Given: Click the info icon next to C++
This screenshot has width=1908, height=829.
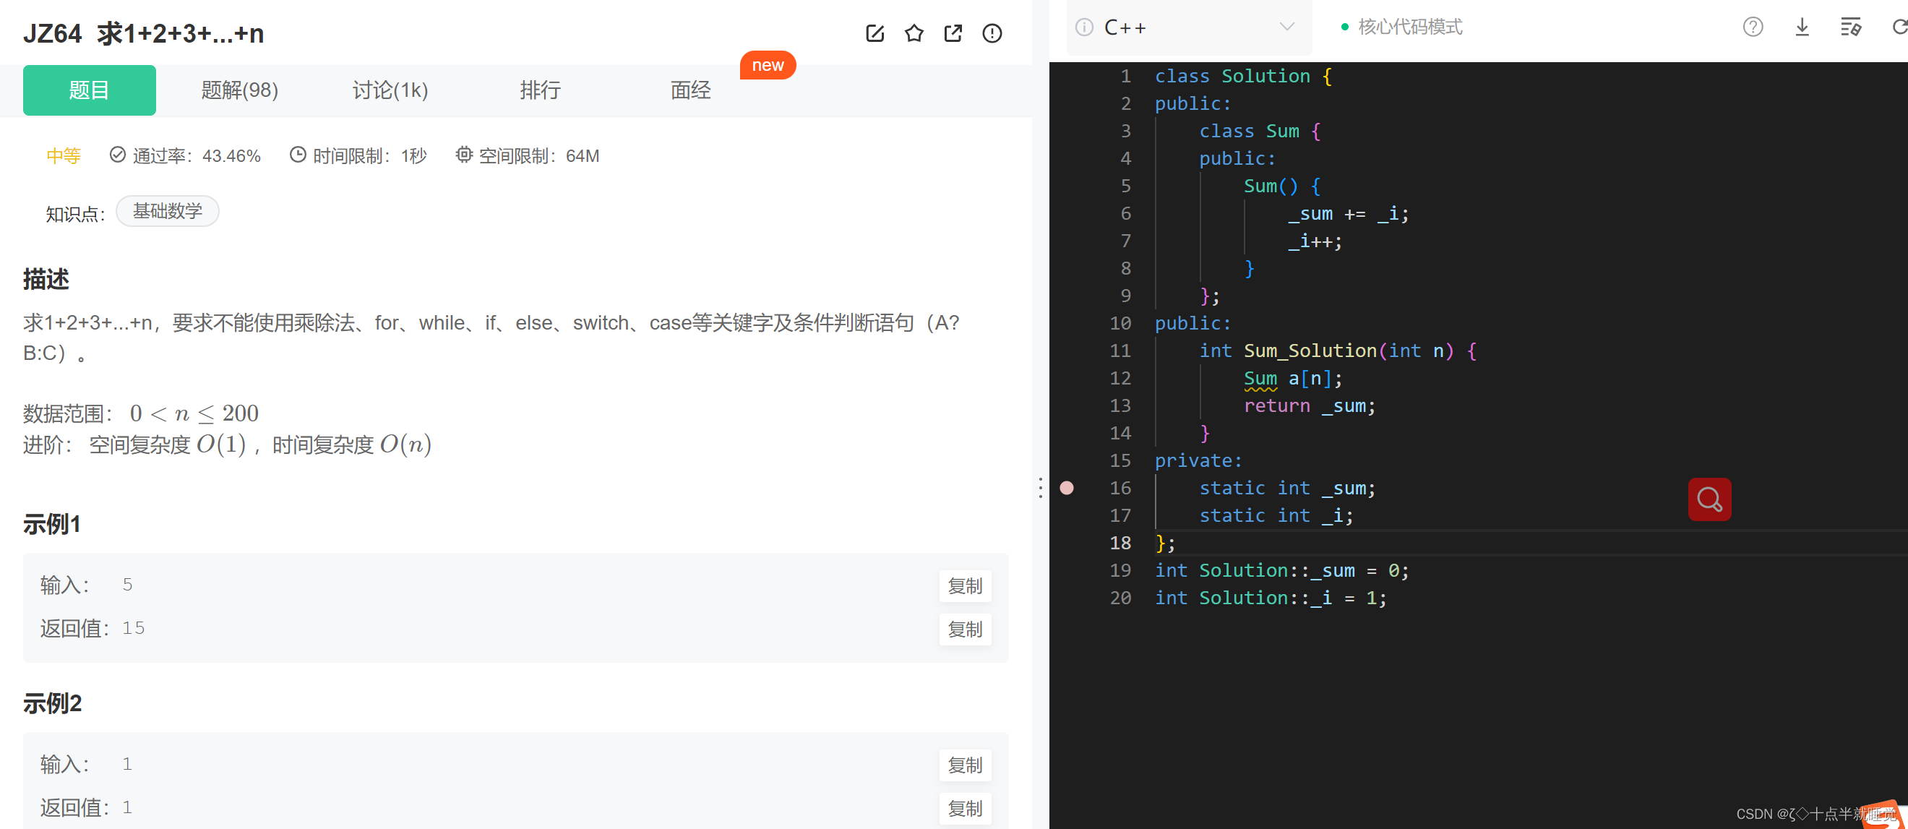Looking at the screenshot, I should (1084, 27).
